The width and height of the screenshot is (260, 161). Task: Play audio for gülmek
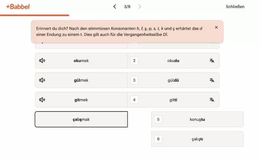pyautogui.click(x=42, y=80)
